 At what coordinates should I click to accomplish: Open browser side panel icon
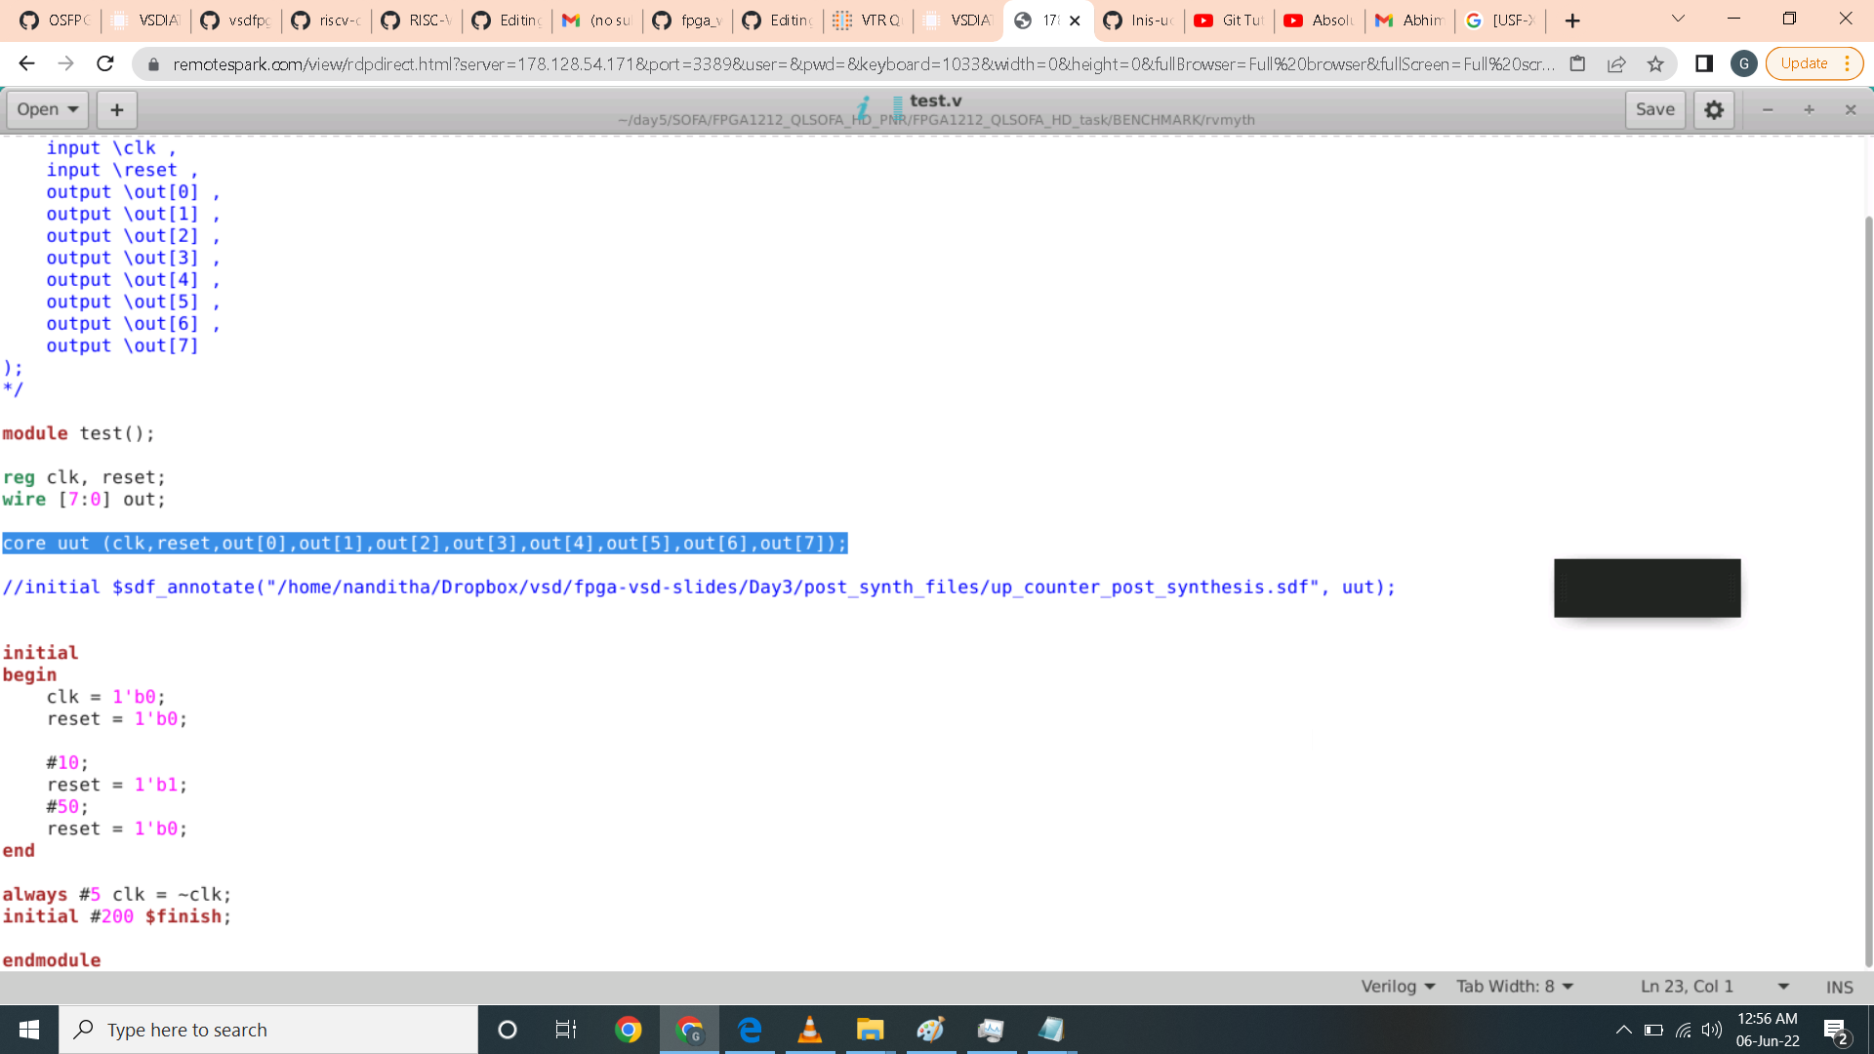(1704, 63)
